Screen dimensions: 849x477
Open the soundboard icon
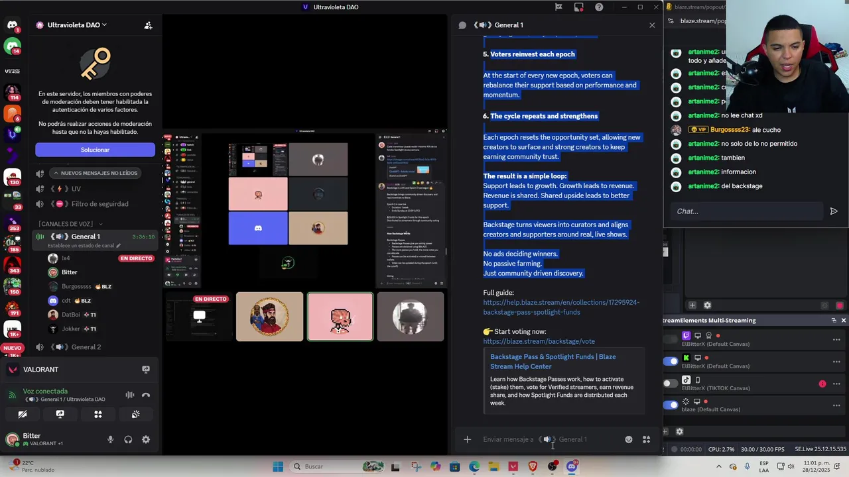[136, 414]
